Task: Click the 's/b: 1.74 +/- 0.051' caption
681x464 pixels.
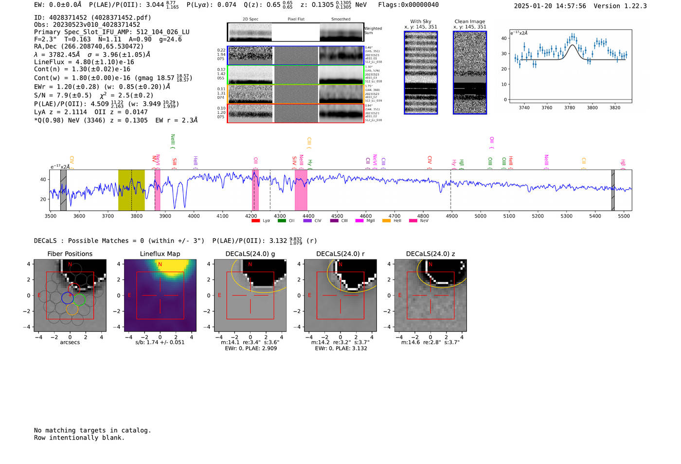Action: (160, 342)
